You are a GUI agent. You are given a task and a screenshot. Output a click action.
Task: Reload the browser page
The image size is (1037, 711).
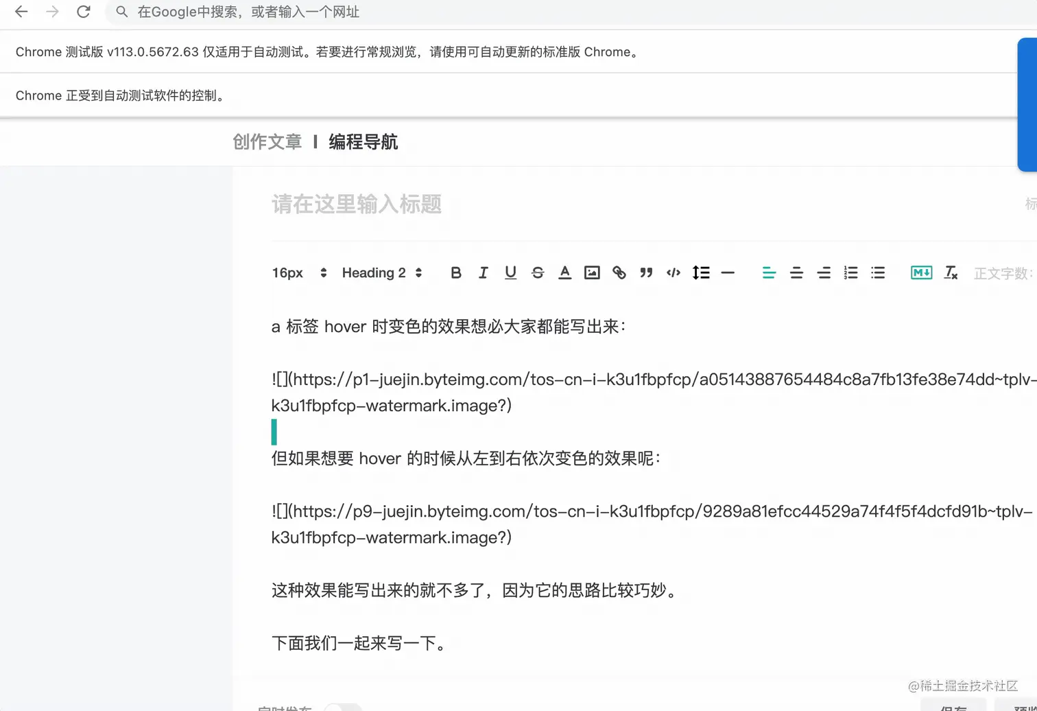pyautogui.click(x=84, y=12)
